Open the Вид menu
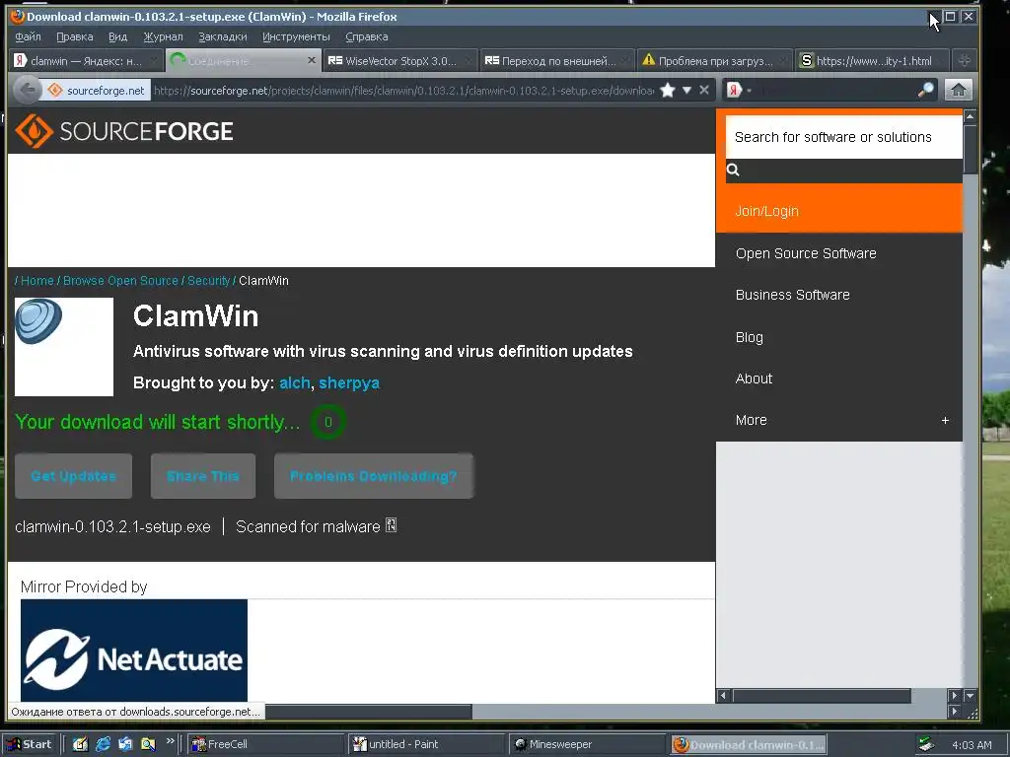Screen dimensions: 1010x757 [118, 36]
